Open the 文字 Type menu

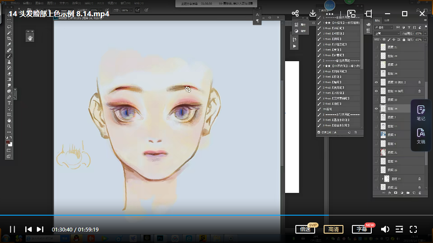[x=63, y=3]
